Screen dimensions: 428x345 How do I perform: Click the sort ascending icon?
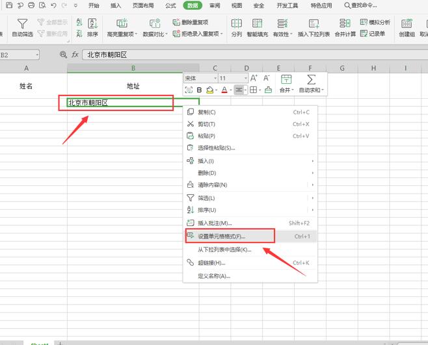pyautogui.click(x=79, y=22)
